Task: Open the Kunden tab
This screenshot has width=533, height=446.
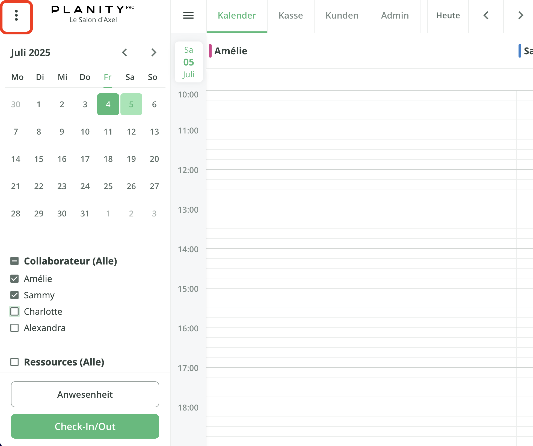Action: tap(342, 16)
